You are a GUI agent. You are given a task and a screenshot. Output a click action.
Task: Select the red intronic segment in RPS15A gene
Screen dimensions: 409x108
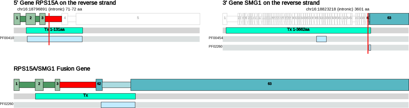(53, 19)
